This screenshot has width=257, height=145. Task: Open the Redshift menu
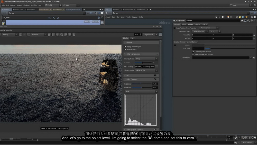point(34,5)
